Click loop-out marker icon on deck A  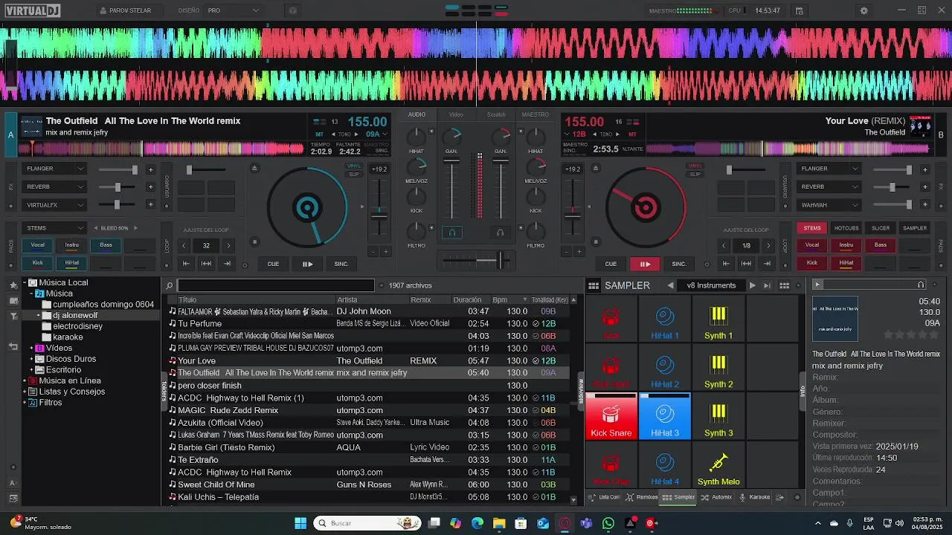click(x=227, y=263)
